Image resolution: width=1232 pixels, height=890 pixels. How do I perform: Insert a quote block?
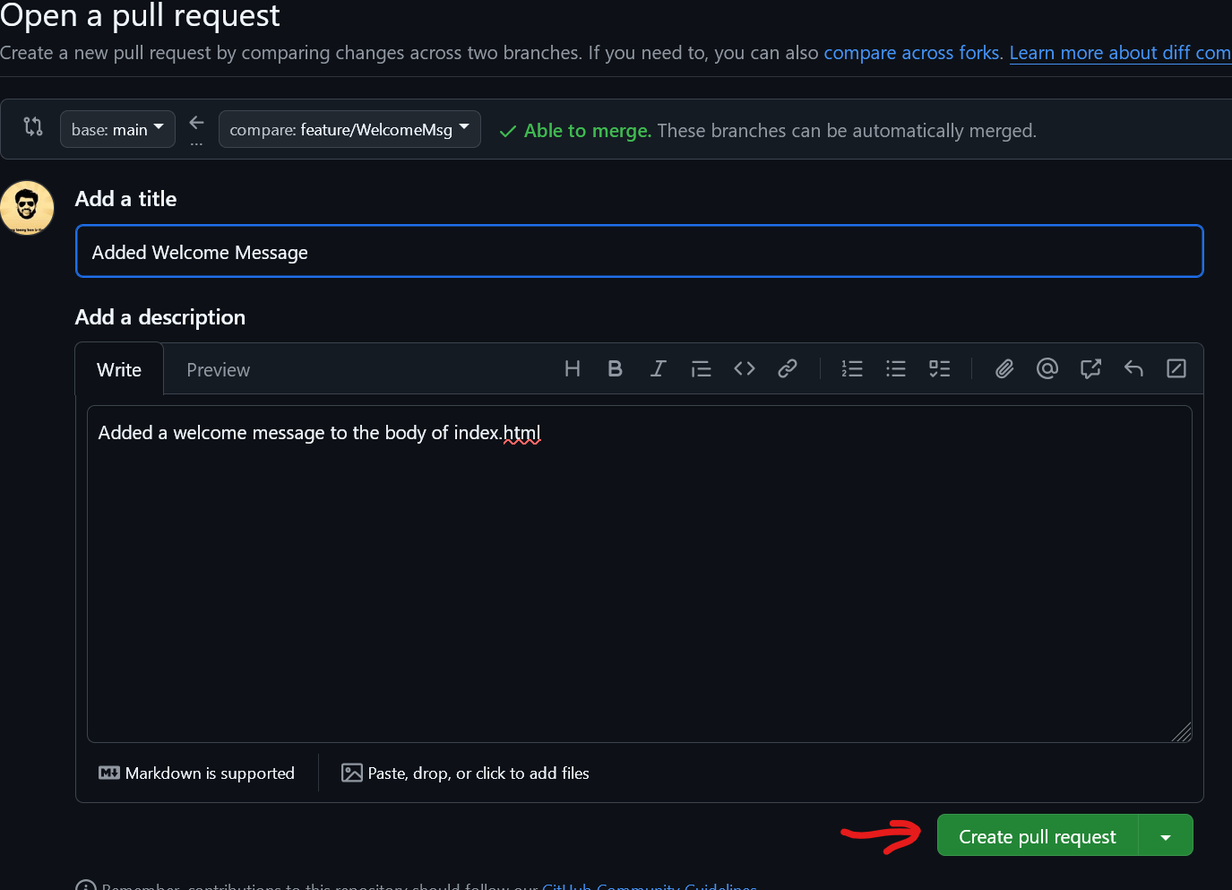701,368
